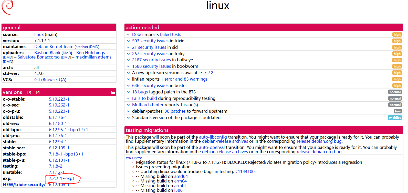Open the auto-libconfig transition link

tap(213, 137)
